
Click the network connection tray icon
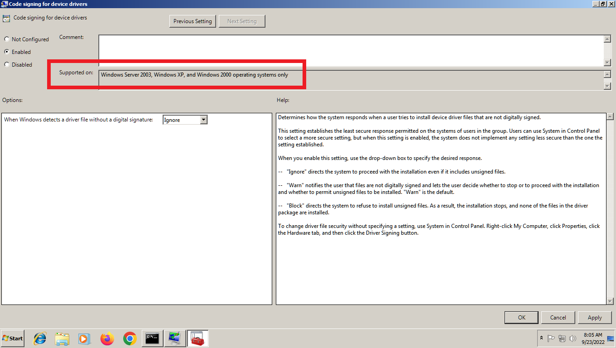(562, 338)
